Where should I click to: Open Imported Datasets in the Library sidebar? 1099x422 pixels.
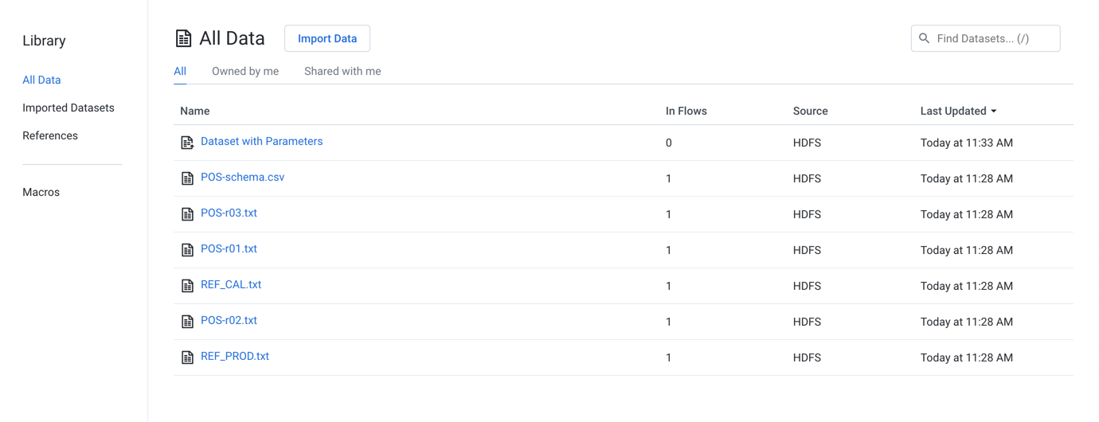(68, 108)
